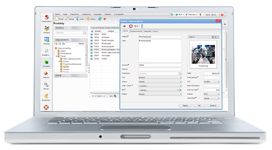
Task: Click the hourglass icon in dialog toolbar
Action: [x=142, y=26]
